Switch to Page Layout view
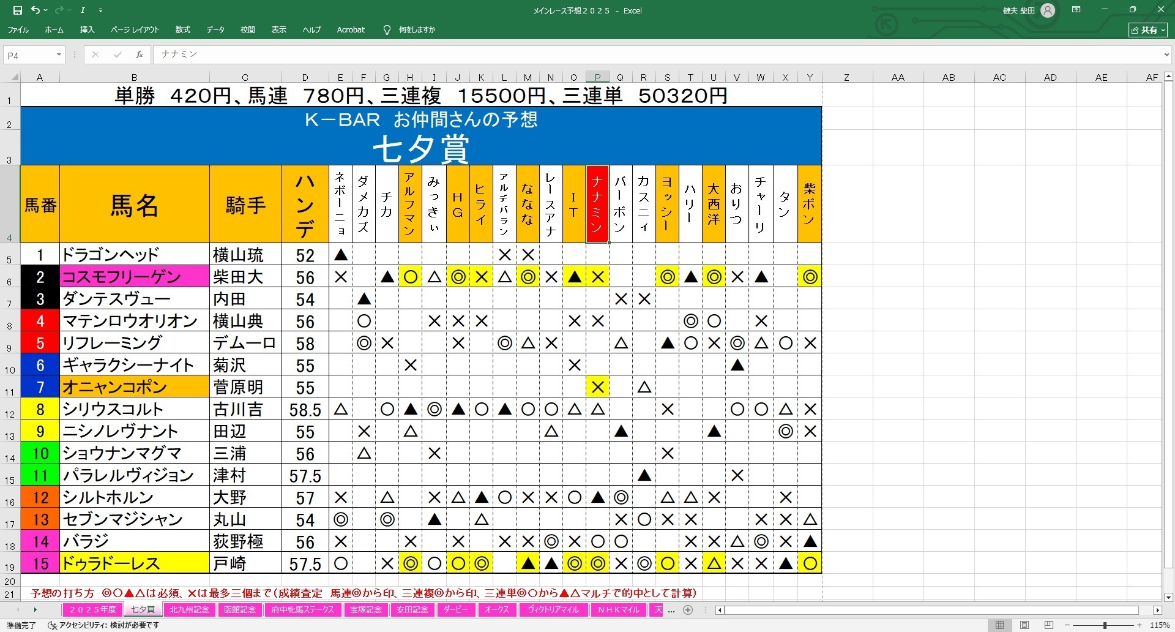This screenshot has width=1175, height=632. point(1024,625)
